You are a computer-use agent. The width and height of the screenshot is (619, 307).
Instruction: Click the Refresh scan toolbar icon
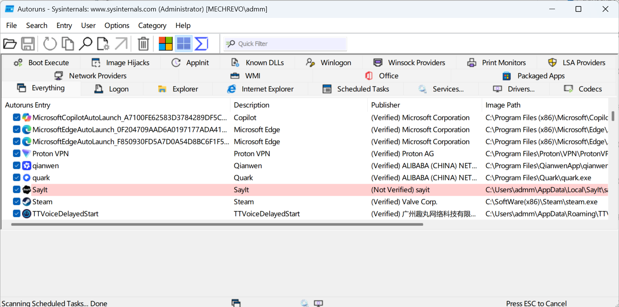click(x=50, y=44)
